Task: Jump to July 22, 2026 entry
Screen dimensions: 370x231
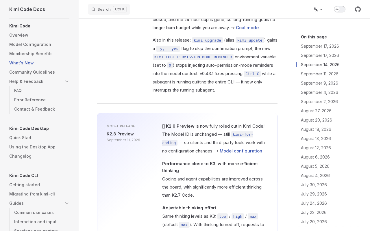Action: click(314, 213)
